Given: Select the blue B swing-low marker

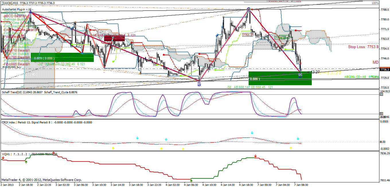Looking at the screenshot, I should (x=199, y=84).
